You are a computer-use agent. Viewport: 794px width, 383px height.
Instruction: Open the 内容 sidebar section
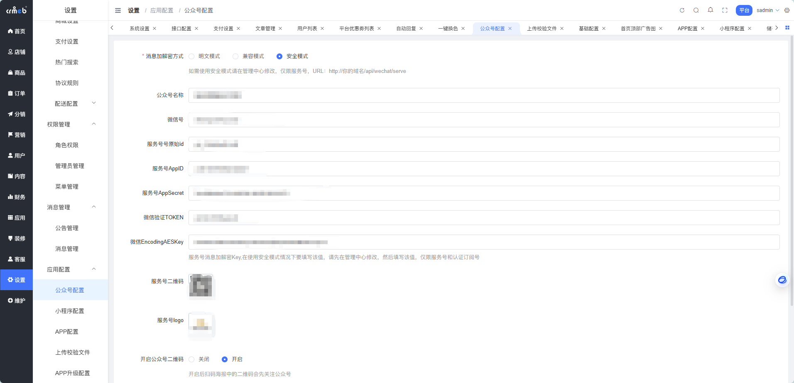pos(17,176)
